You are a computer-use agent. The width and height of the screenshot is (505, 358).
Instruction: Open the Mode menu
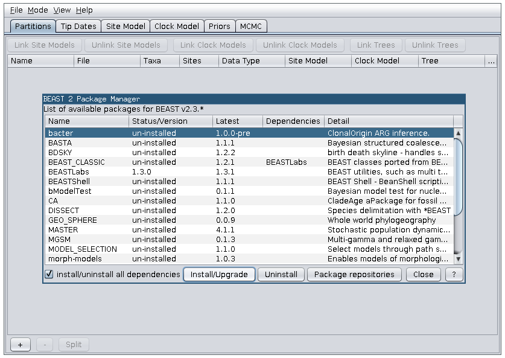click(37, 10)
